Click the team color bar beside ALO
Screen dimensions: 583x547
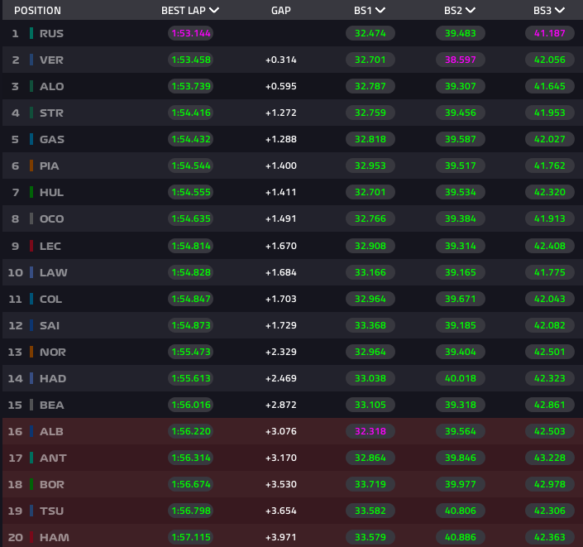[x=31, y=87]
